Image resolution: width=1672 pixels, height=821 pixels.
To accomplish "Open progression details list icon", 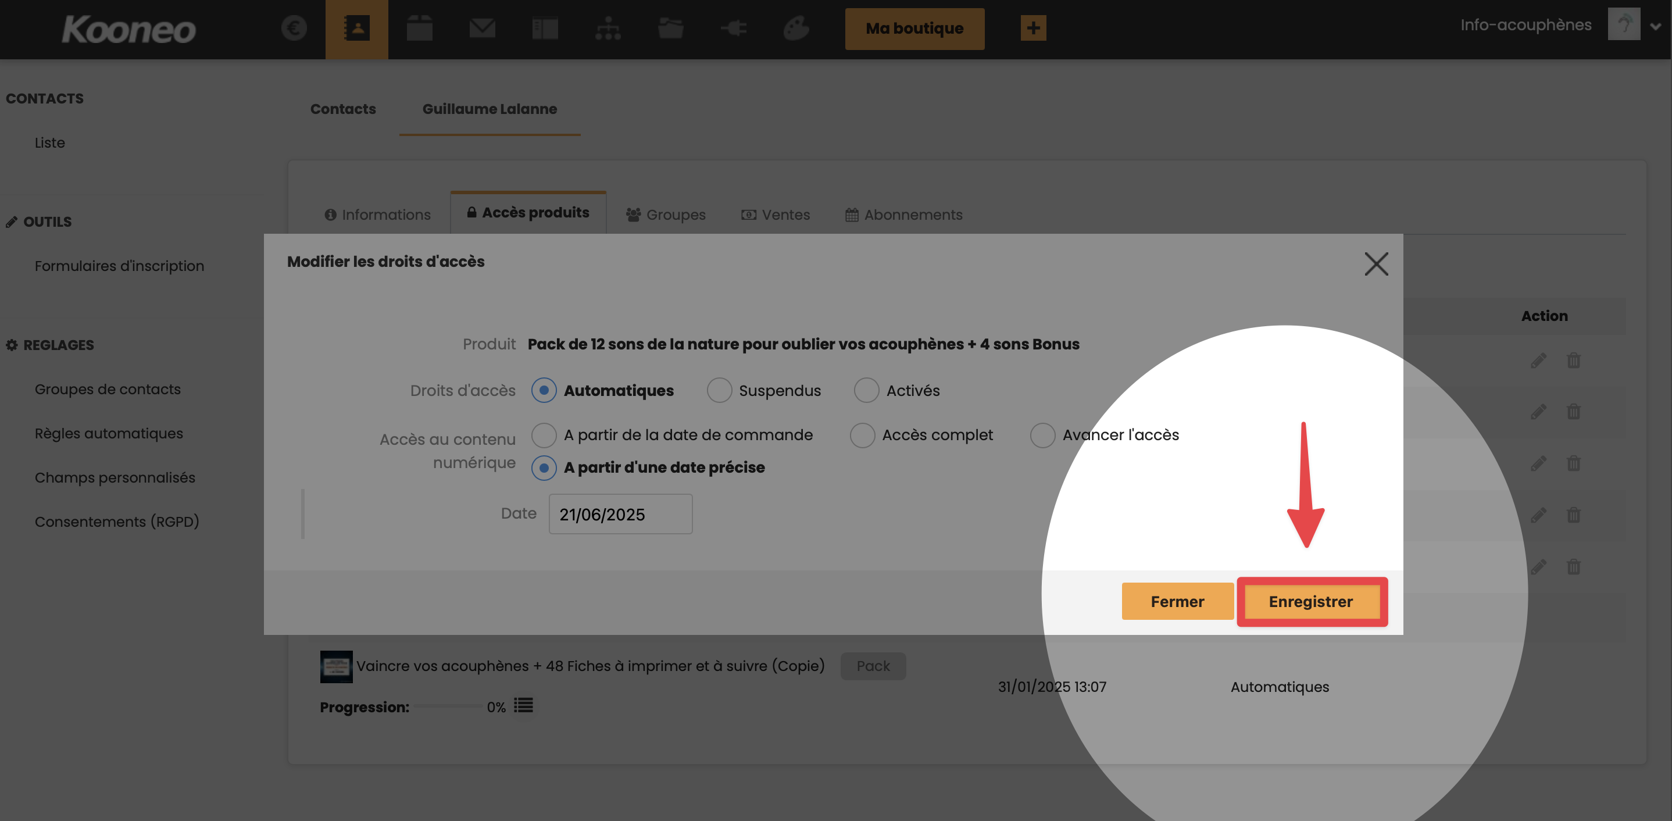I will [523, 705].
